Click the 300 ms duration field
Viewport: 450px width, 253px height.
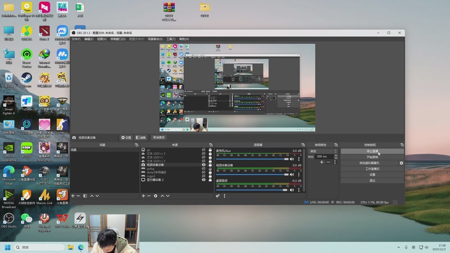(325, 157)
